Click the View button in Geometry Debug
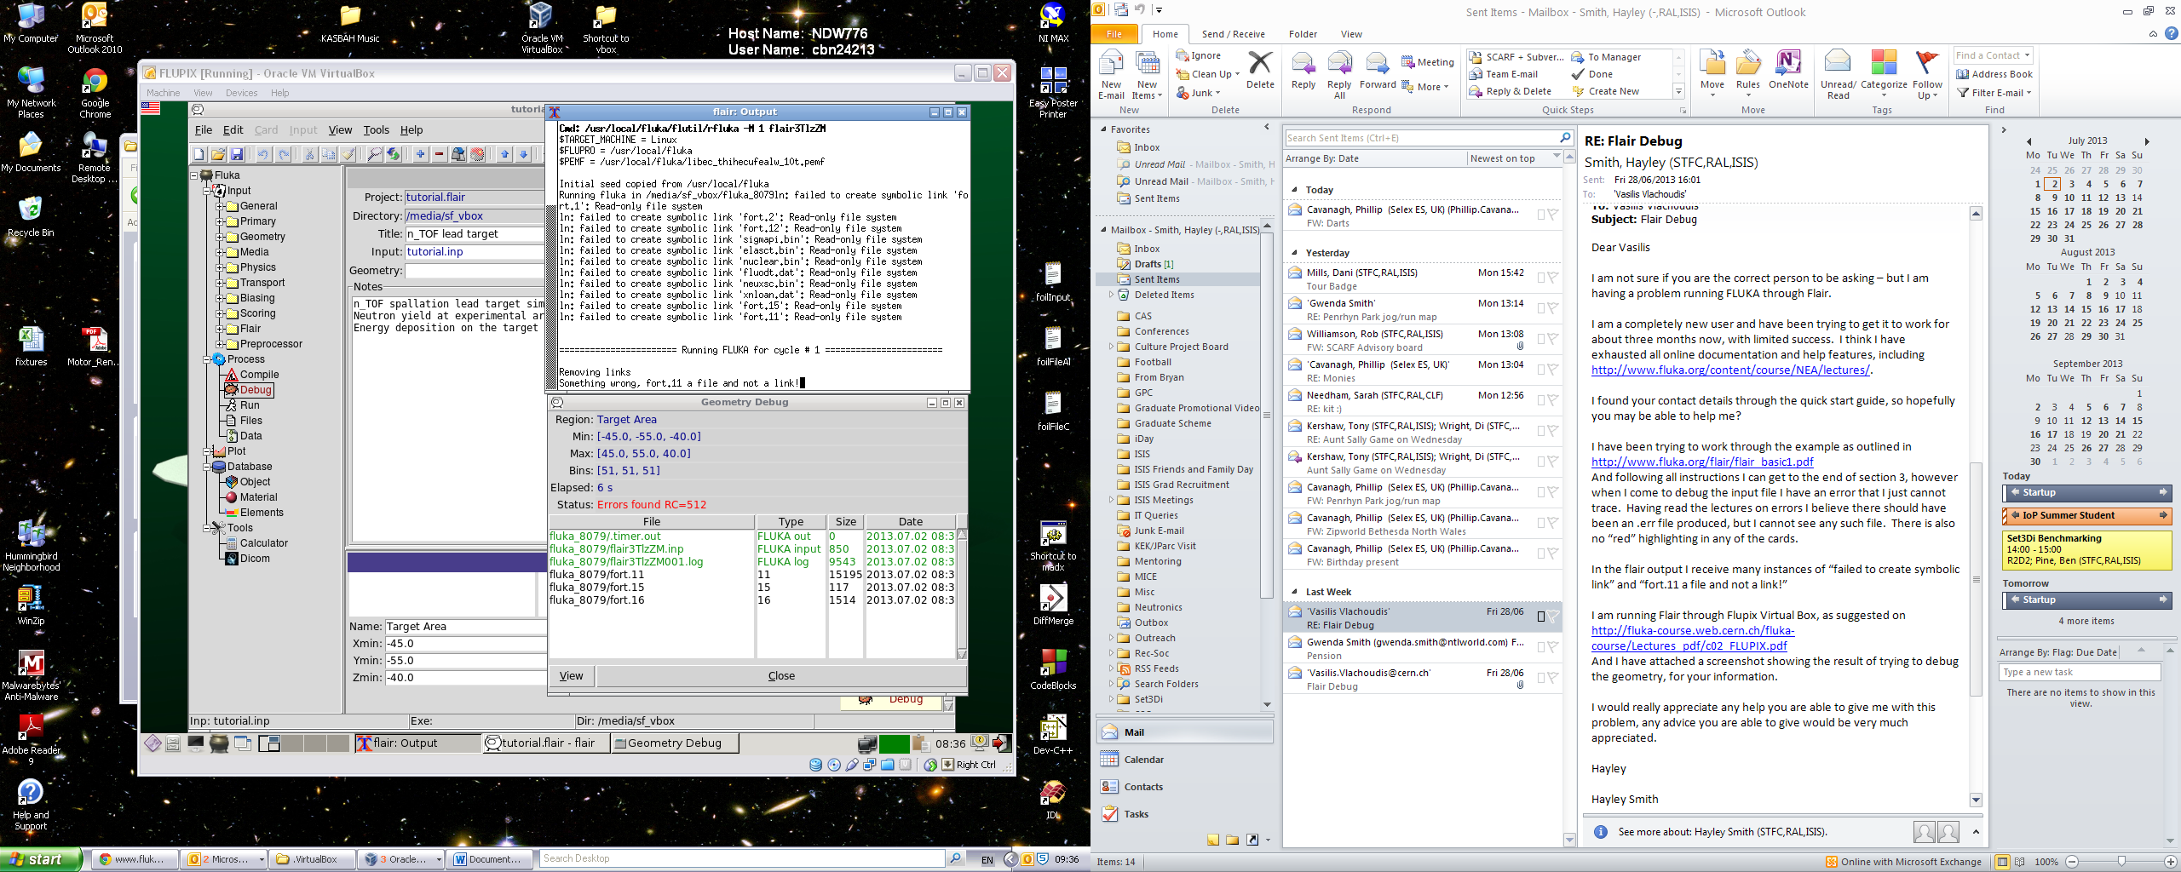 pos(571,676)
